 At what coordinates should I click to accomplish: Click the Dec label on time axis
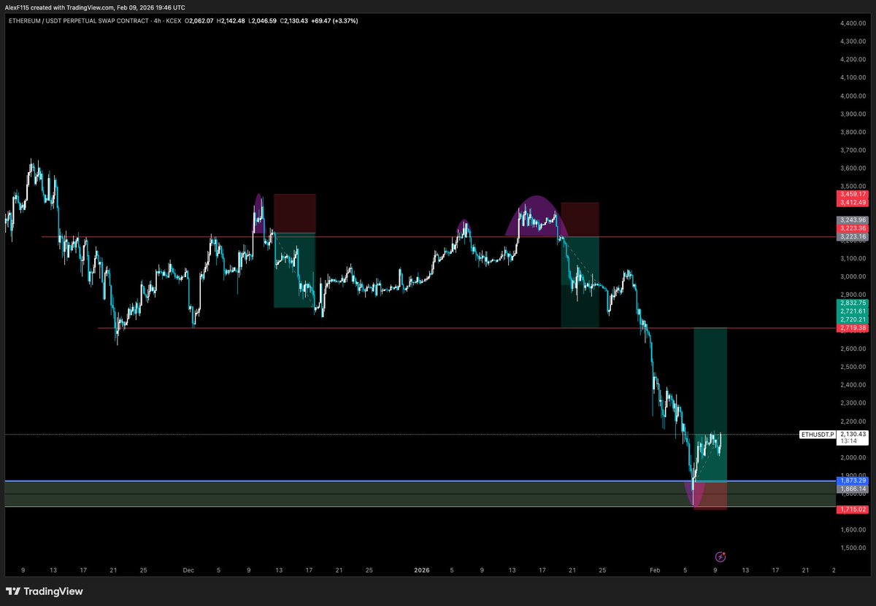[x=189, y=570]
